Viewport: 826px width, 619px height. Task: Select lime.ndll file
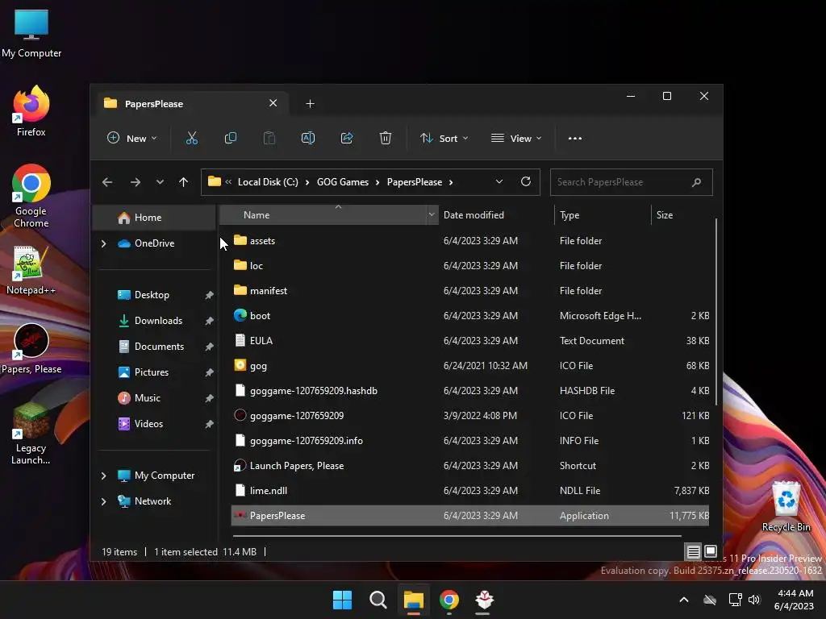(x=470, y=491)
